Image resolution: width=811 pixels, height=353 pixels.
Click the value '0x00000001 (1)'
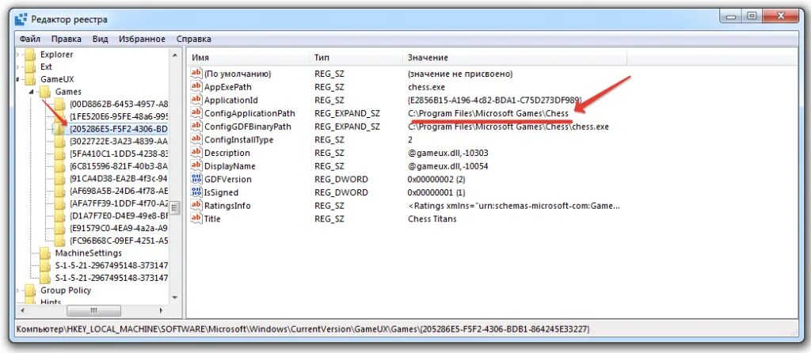tap(436, 192)
